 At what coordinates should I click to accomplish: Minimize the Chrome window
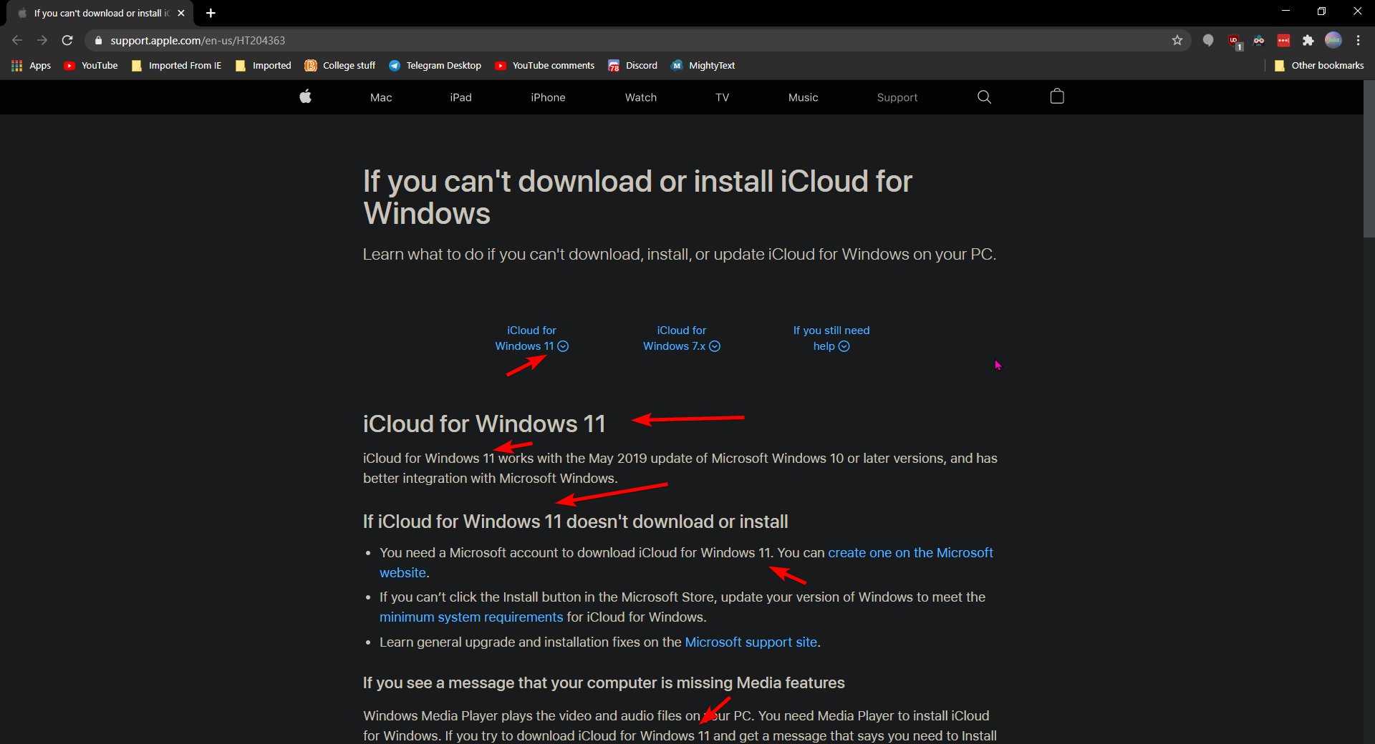(x=1285, y=11)
